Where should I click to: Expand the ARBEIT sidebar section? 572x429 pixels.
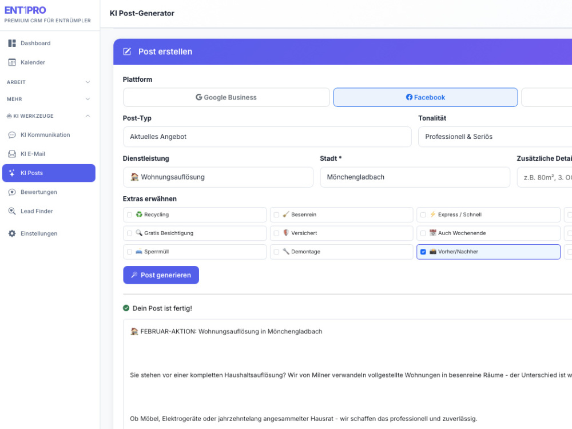(x=49, y=82)
